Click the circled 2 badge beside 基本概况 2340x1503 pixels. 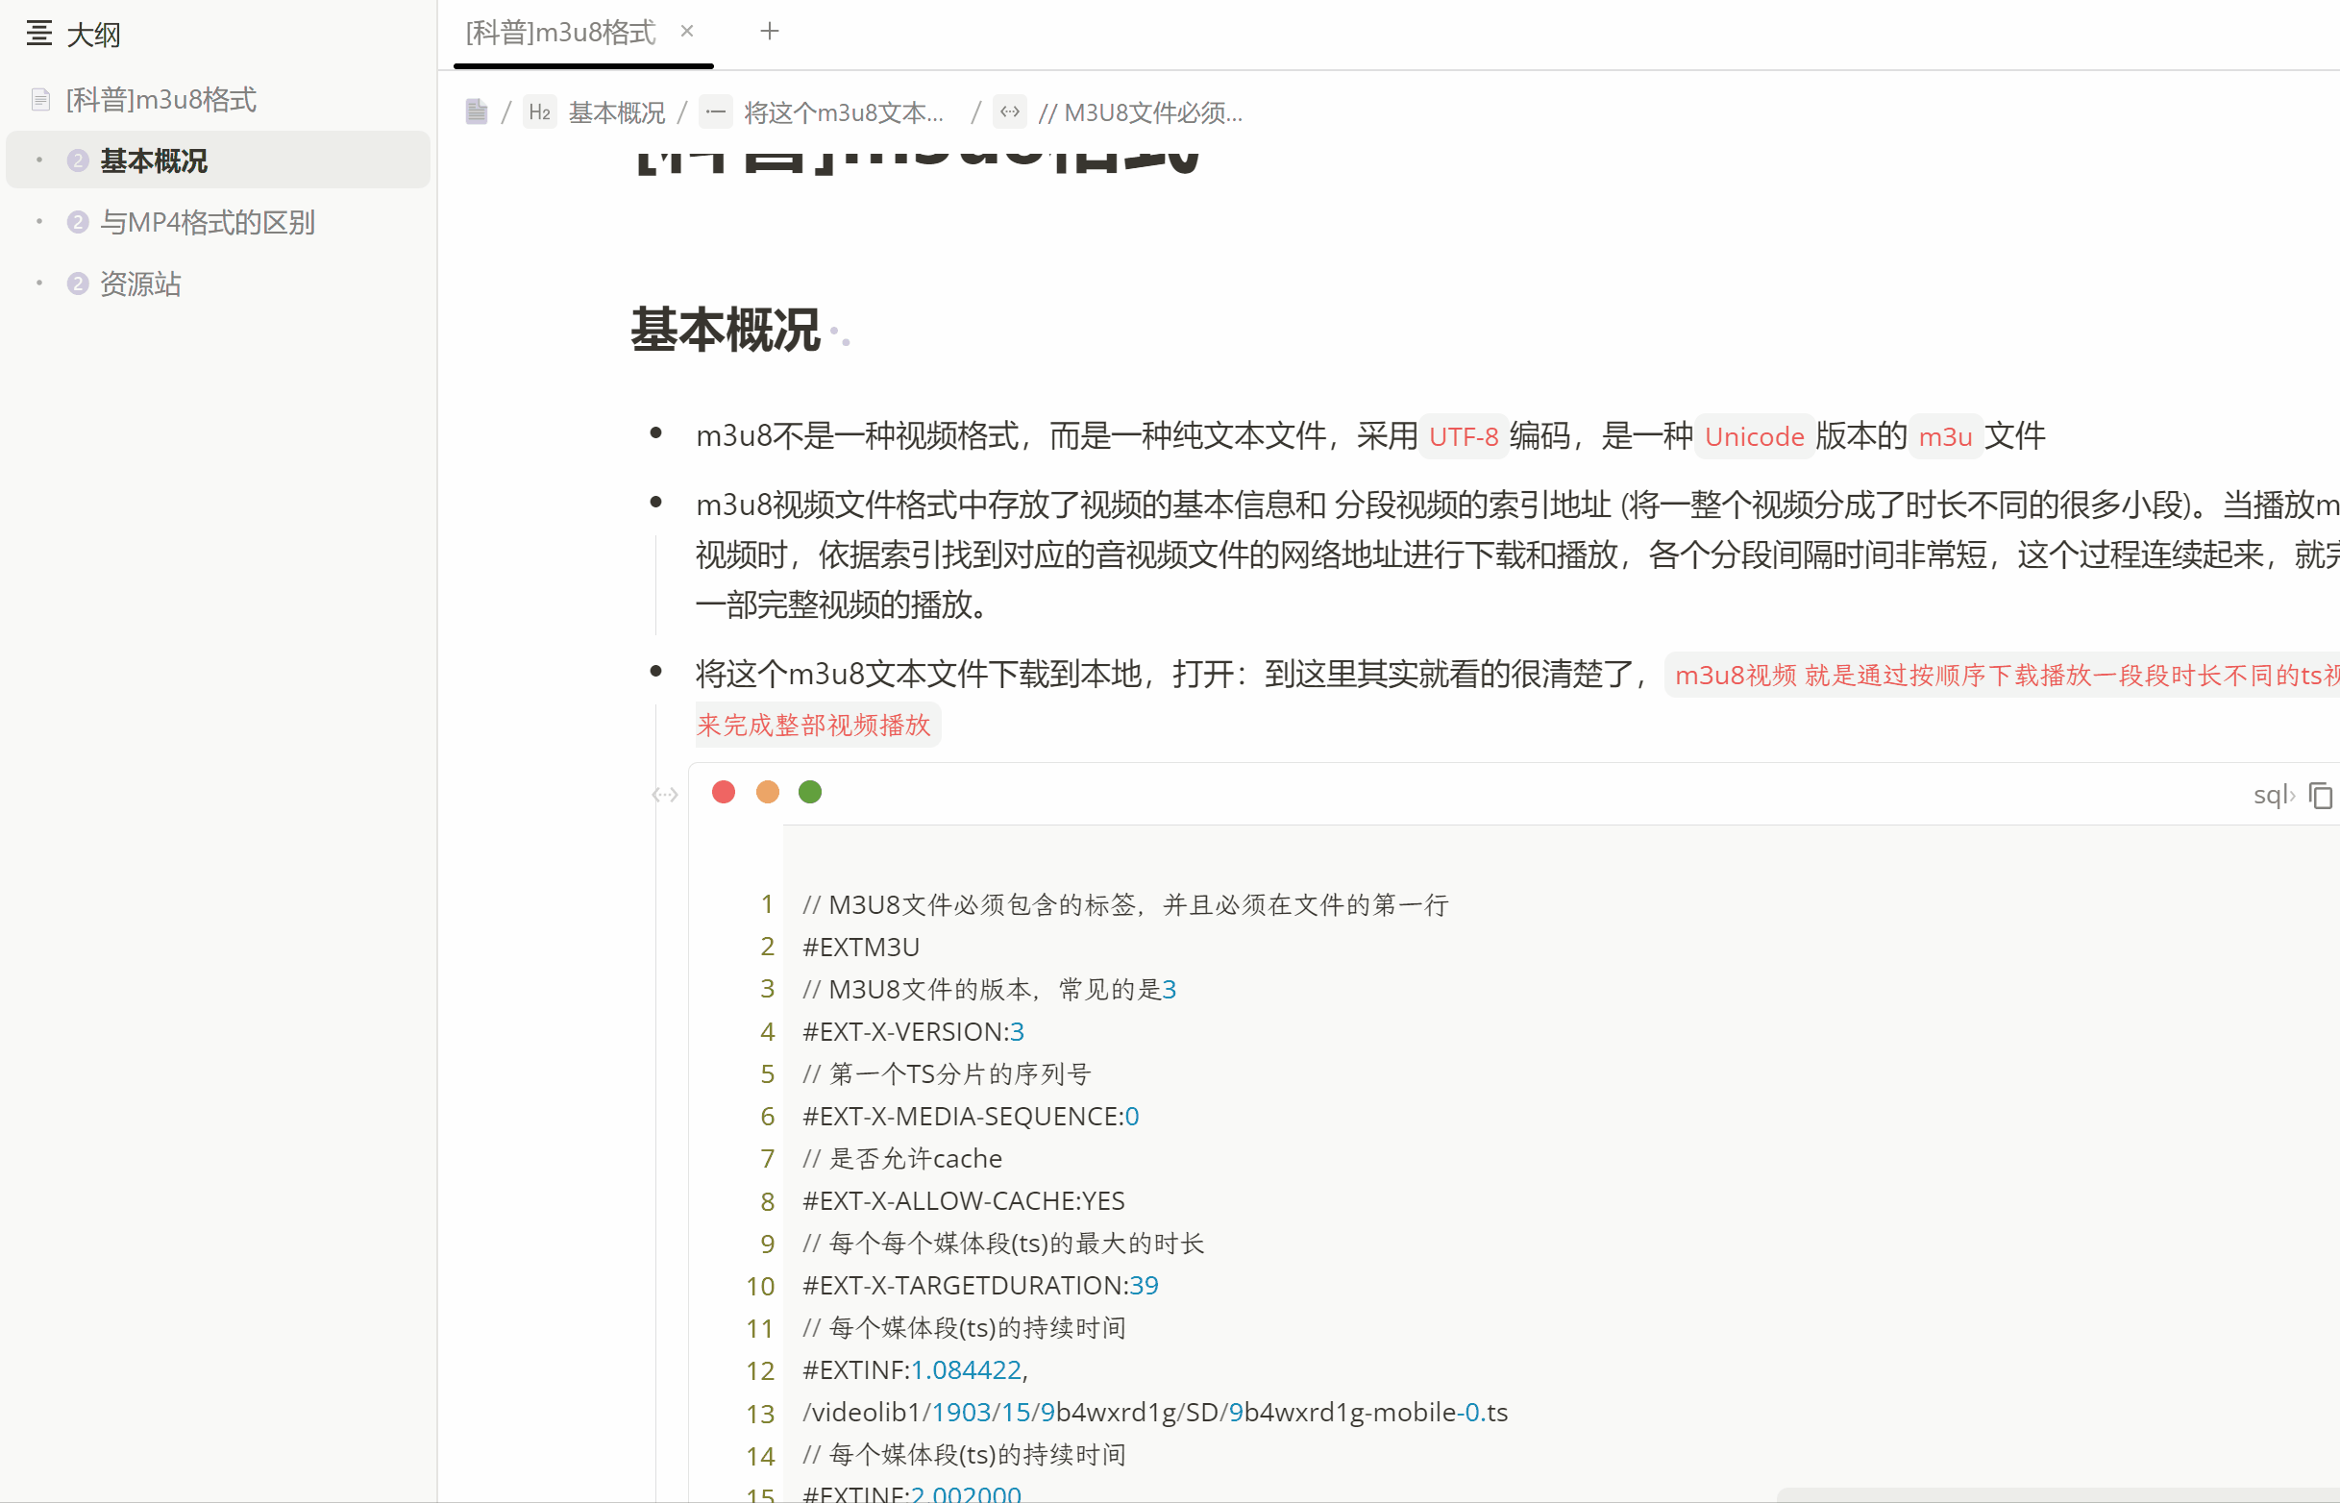77,160
